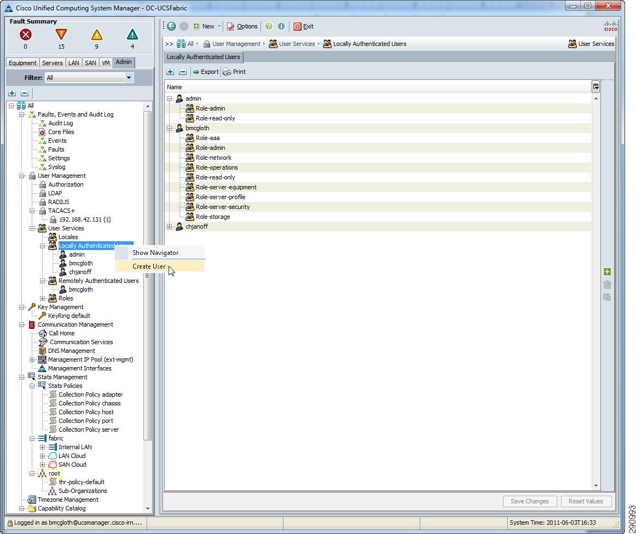This screenshot has height=534, width=636.
Task: Collapse the admin user in the table
Action: click(x=170, y=98)
